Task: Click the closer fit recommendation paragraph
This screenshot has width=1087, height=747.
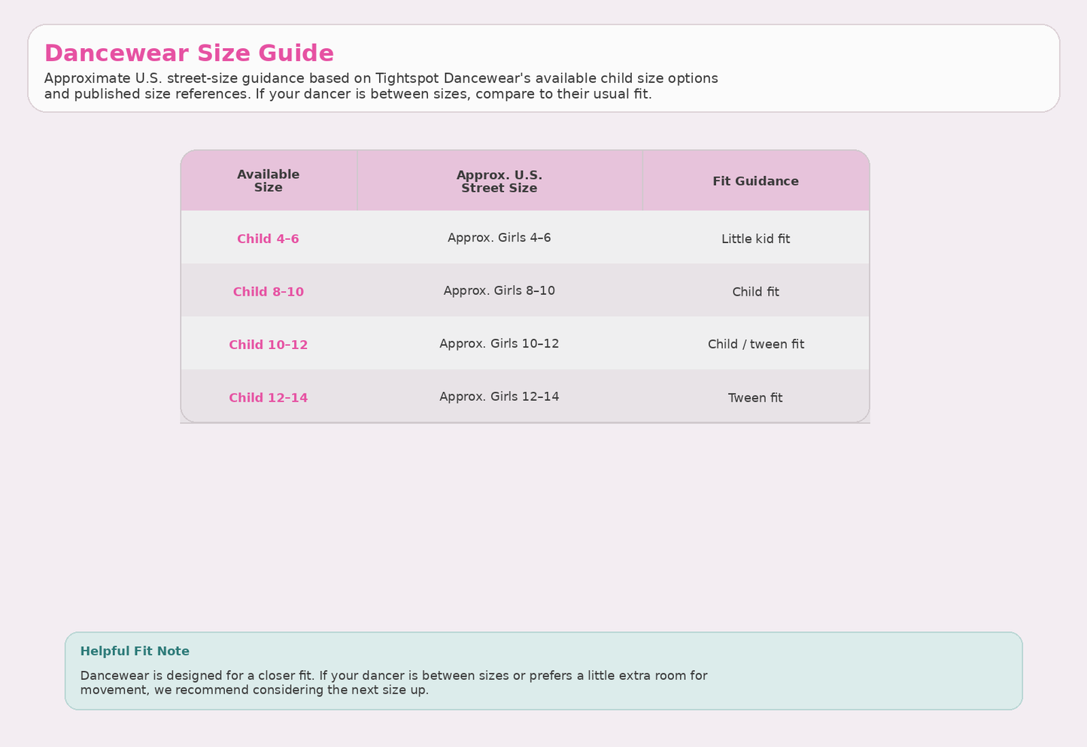Action: [x=393, y=683]
